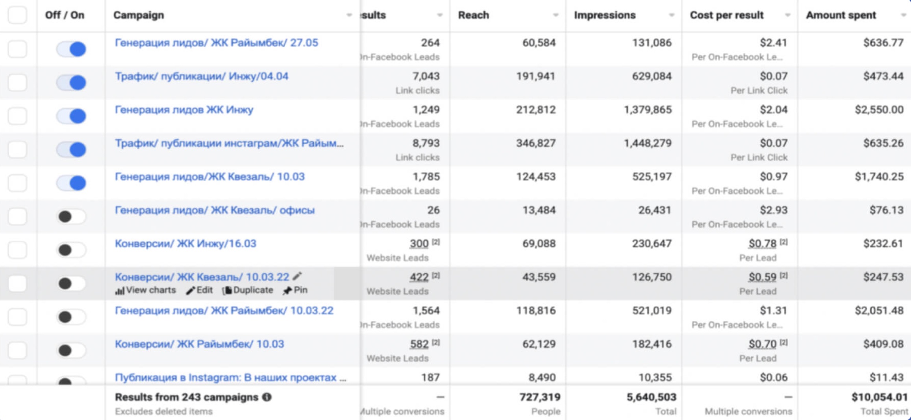Tick the select-all checkbox in the header

pyautogui.click(x=17, y=15)
